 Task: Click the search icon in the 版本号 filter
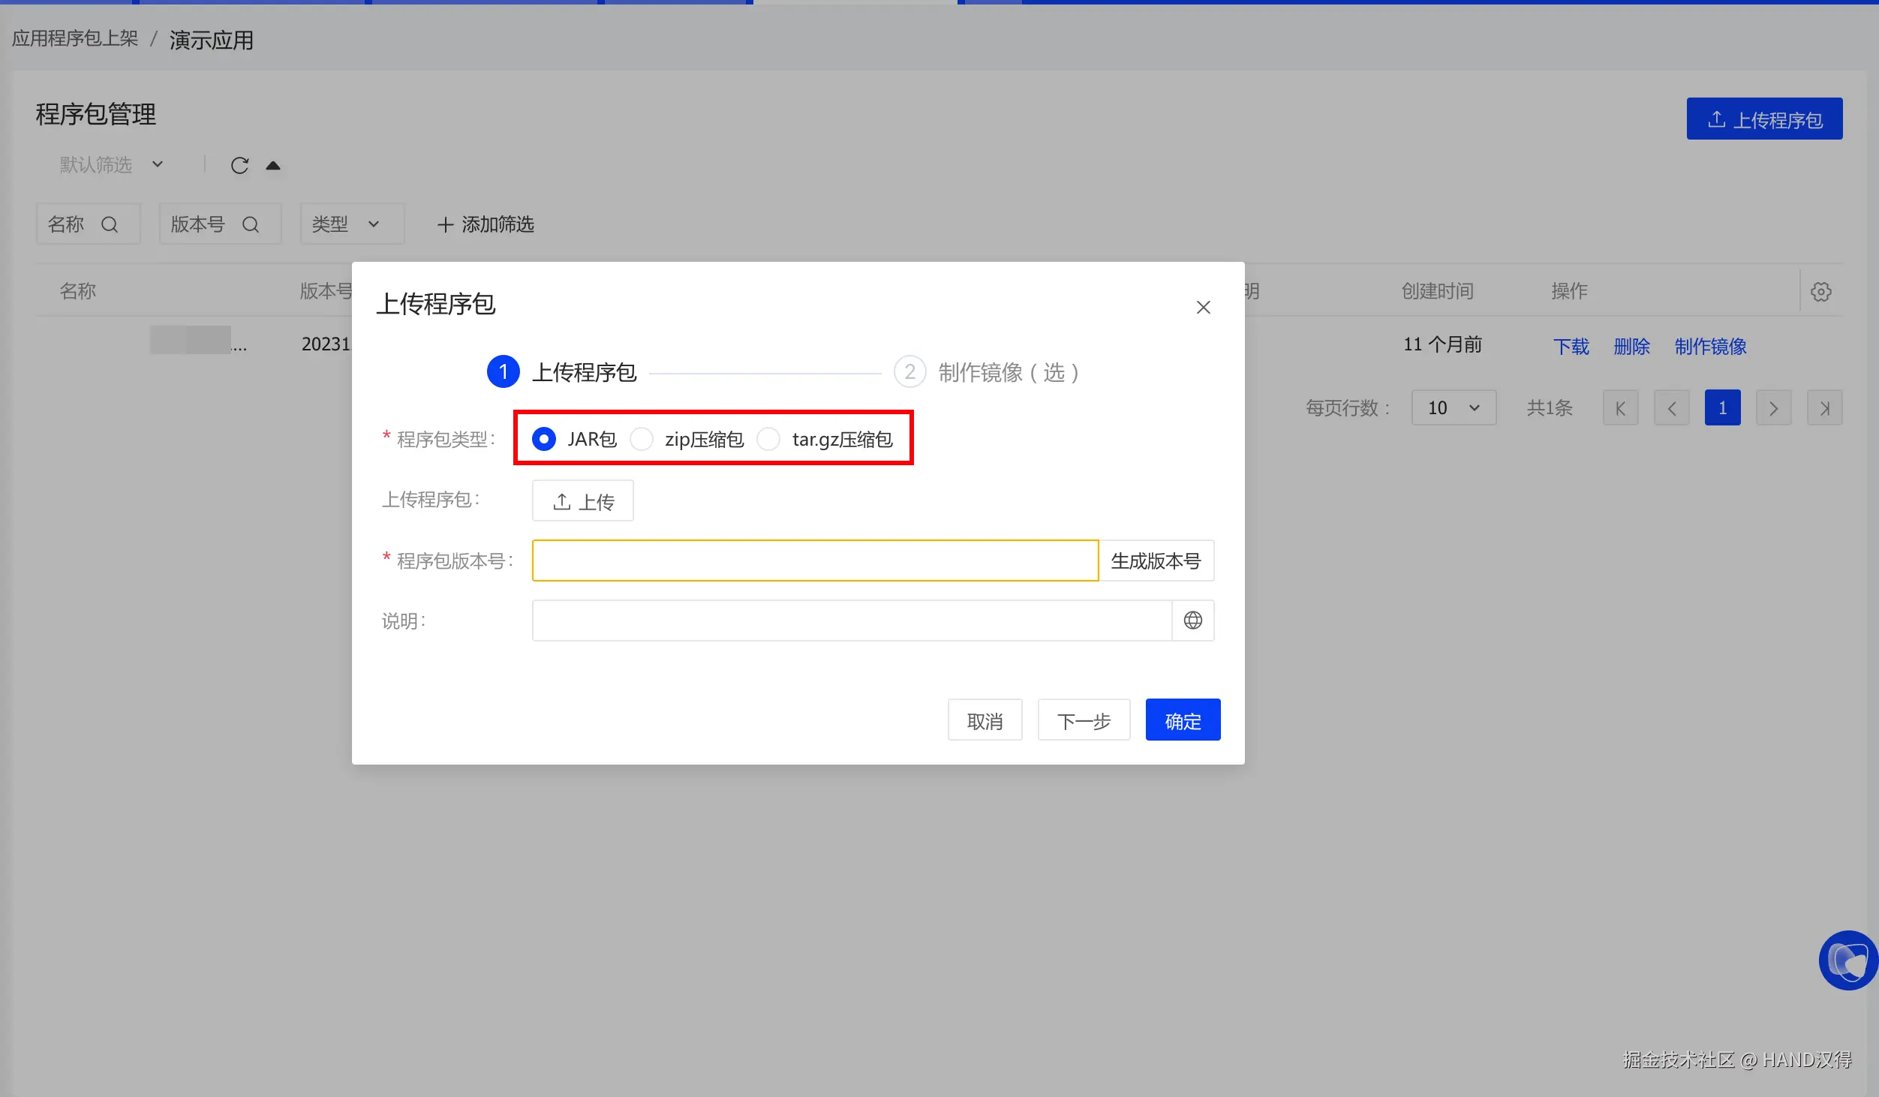251,224
